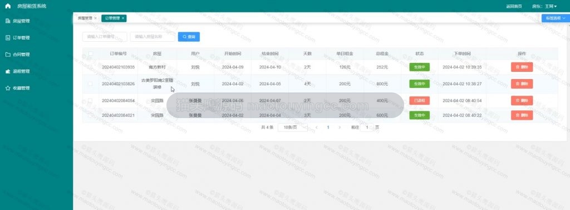Screen dimensions: 570x210
Task: Check the box for order 20240402103826
Action: [91, 84]
